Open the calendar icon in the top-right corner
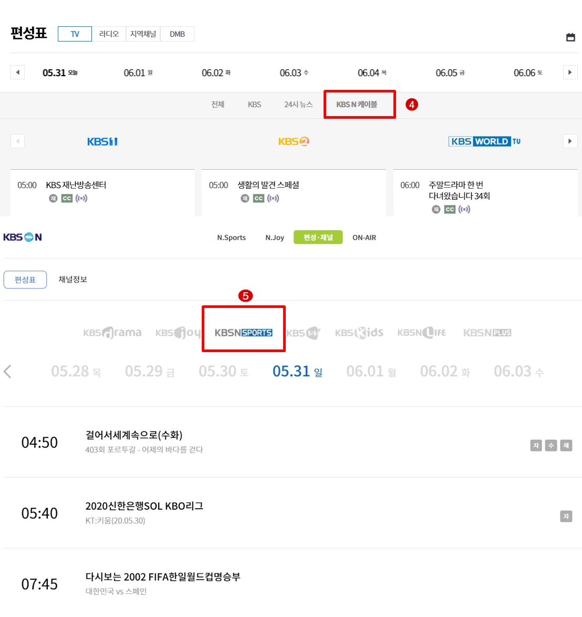This screenshot has height=617, width=582. (570, 37)
